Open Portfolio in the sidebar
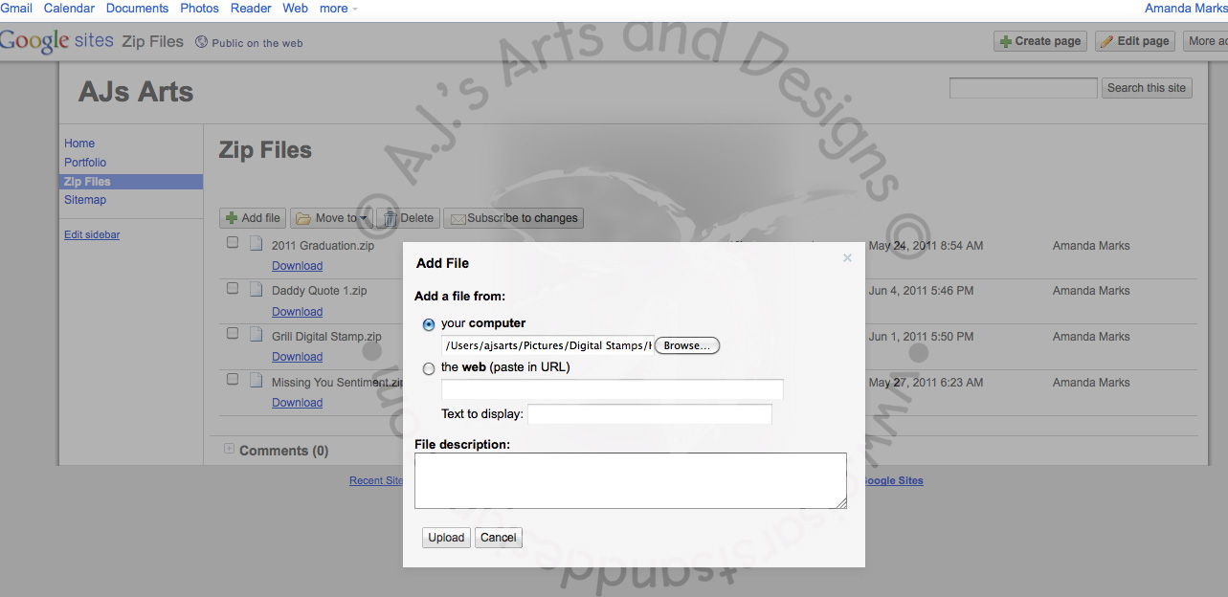This screenshot has height=597, width=1228. click(x=85, y=163)
